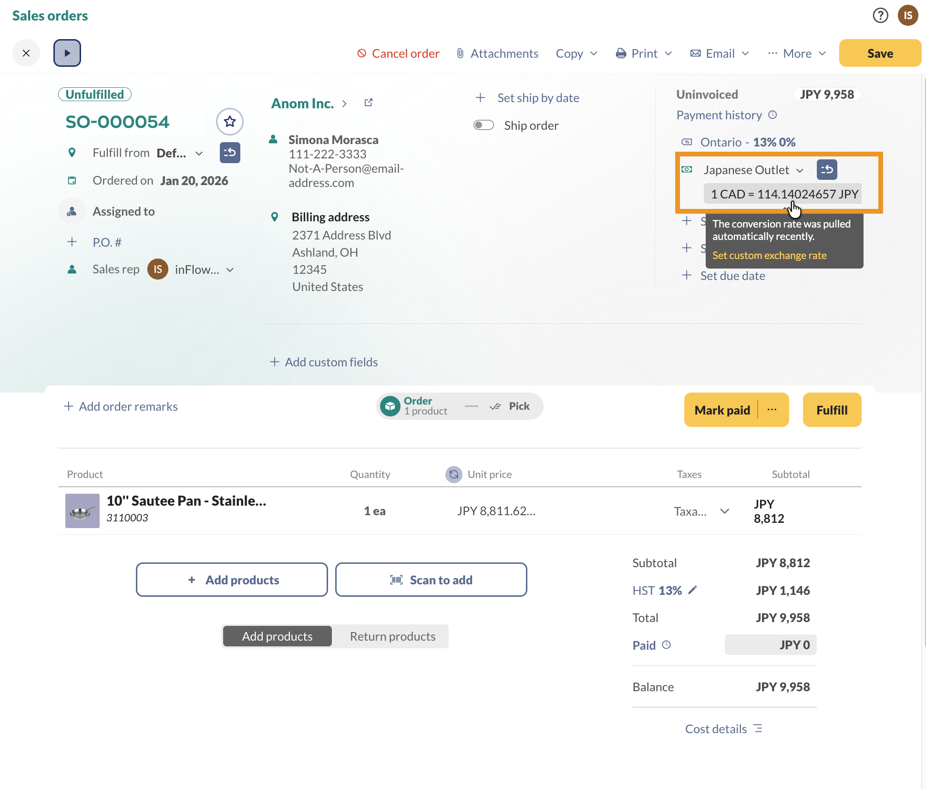926x789 pixels.
Task: Click the Print icon in the toolbar
Action: (620, 53)
